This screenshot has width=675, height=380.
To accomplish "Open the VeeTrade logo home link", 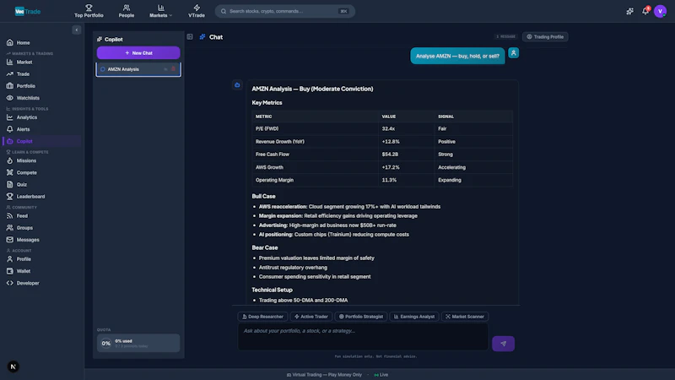I will [28, 11].
